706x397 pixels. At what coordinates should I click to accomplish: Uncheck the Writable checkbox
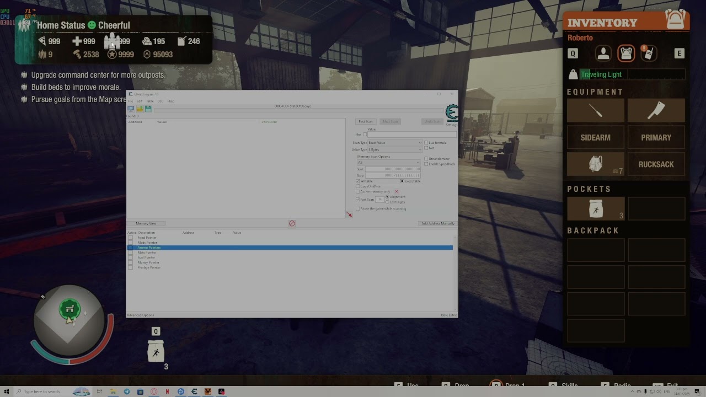point(358,181)
